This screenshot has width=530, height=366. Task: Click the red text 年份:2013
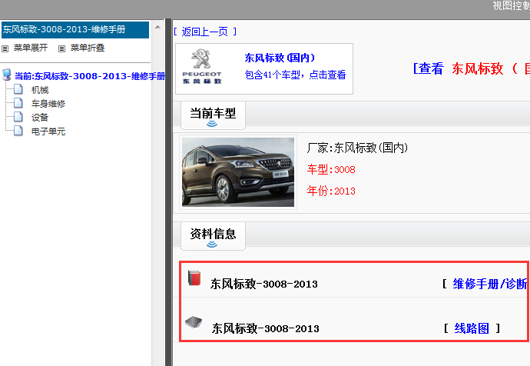tap(331, 191)
